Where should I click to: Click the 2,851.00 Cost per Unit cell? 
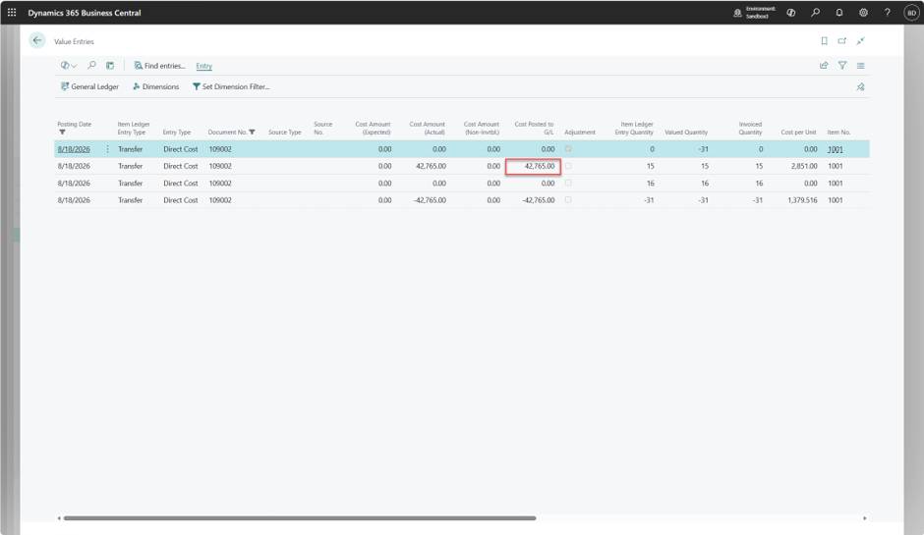pos(804,166)
